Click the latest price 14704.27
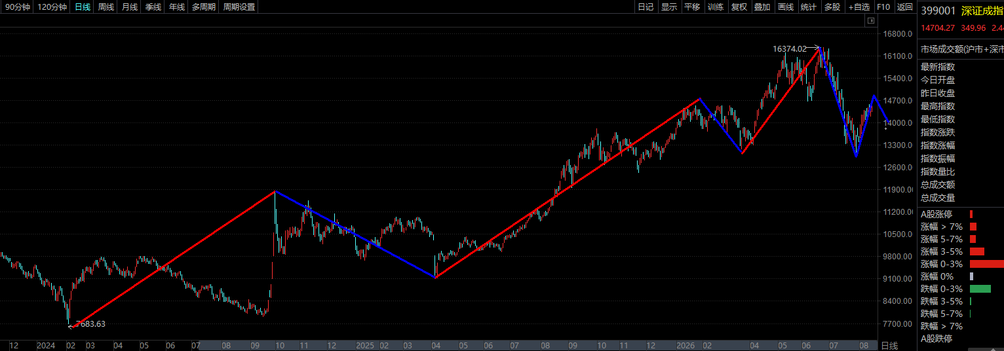The image size is (1004, 351). [x=938, y=28]
